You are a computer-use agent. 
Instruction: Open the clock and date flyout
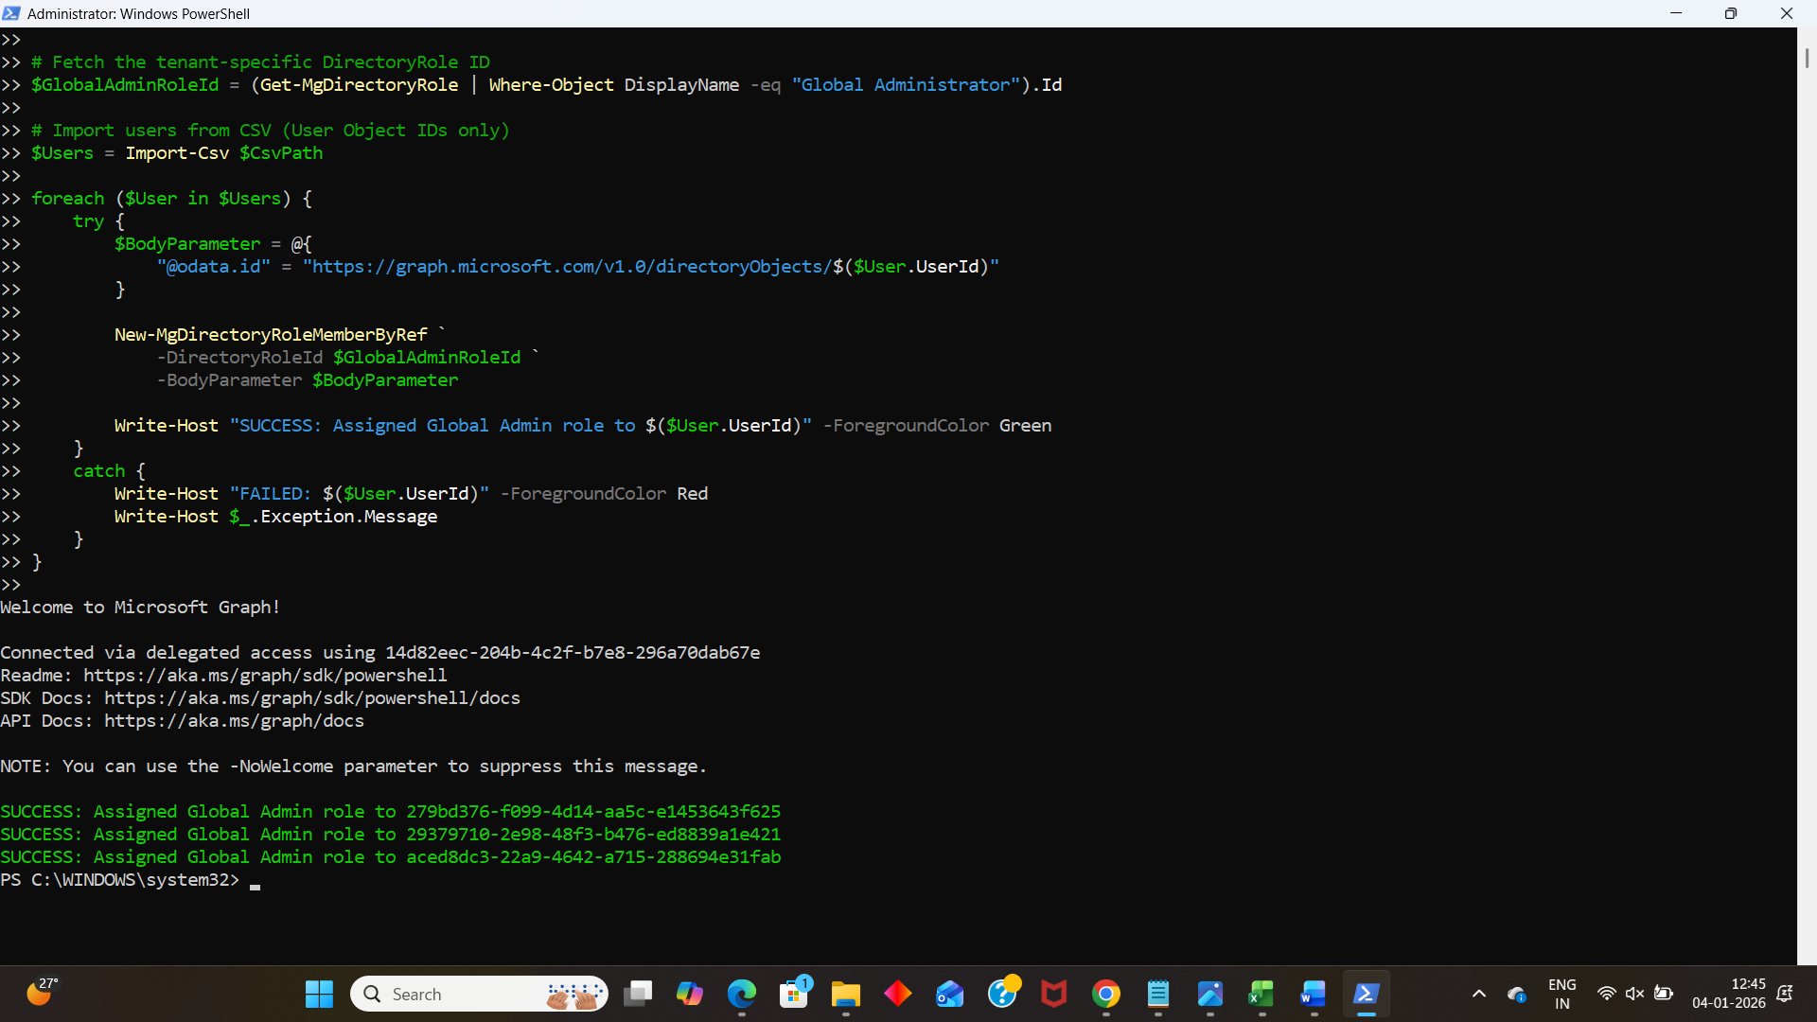[1728, 994]
